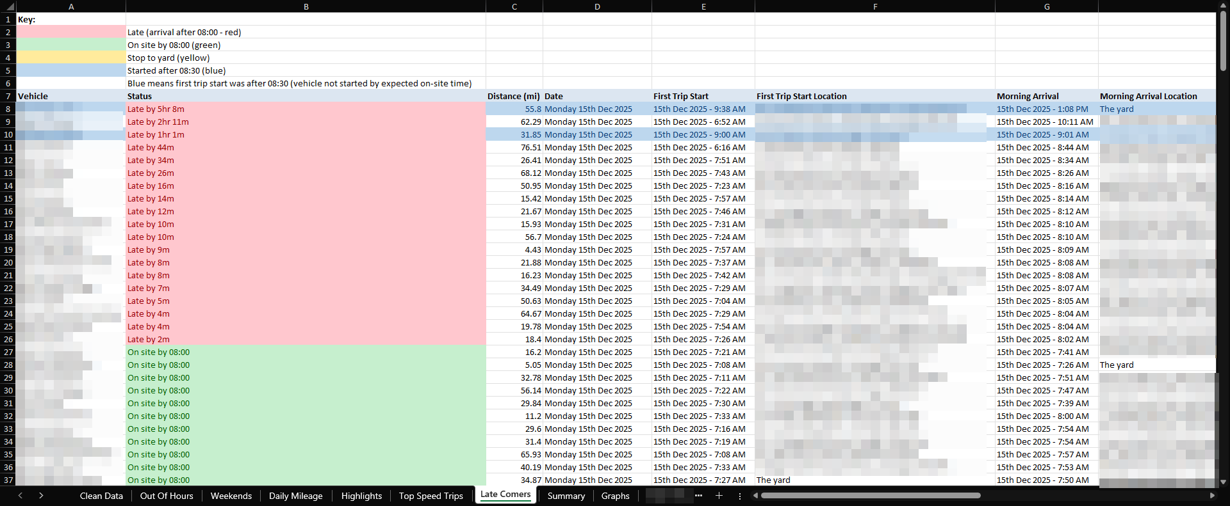Click the distance value 65.93
The width and height of the screenshot is (1230, 506).
pos(514,454)
